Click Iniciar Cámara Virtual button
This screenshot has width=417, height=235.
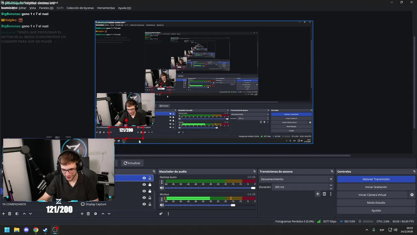pyautogui.click(x=372, y=195)
